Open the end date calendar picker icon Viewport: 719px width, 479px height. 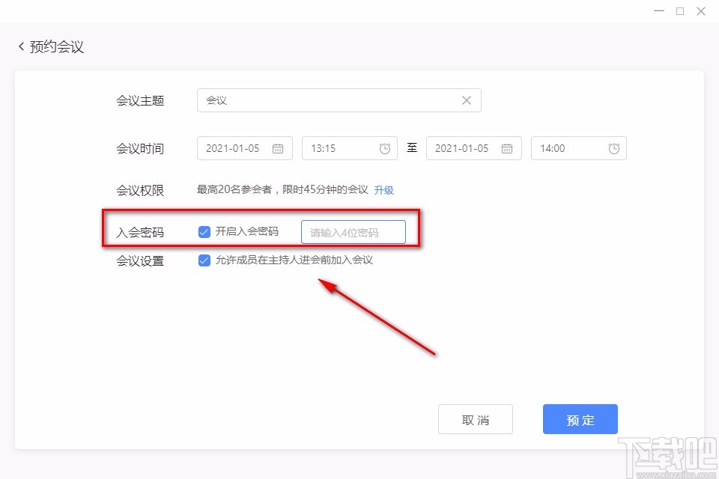tap(506, 148)
